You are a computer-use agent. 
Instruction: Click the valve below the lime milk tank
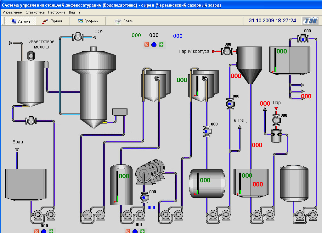coord(31,120)
